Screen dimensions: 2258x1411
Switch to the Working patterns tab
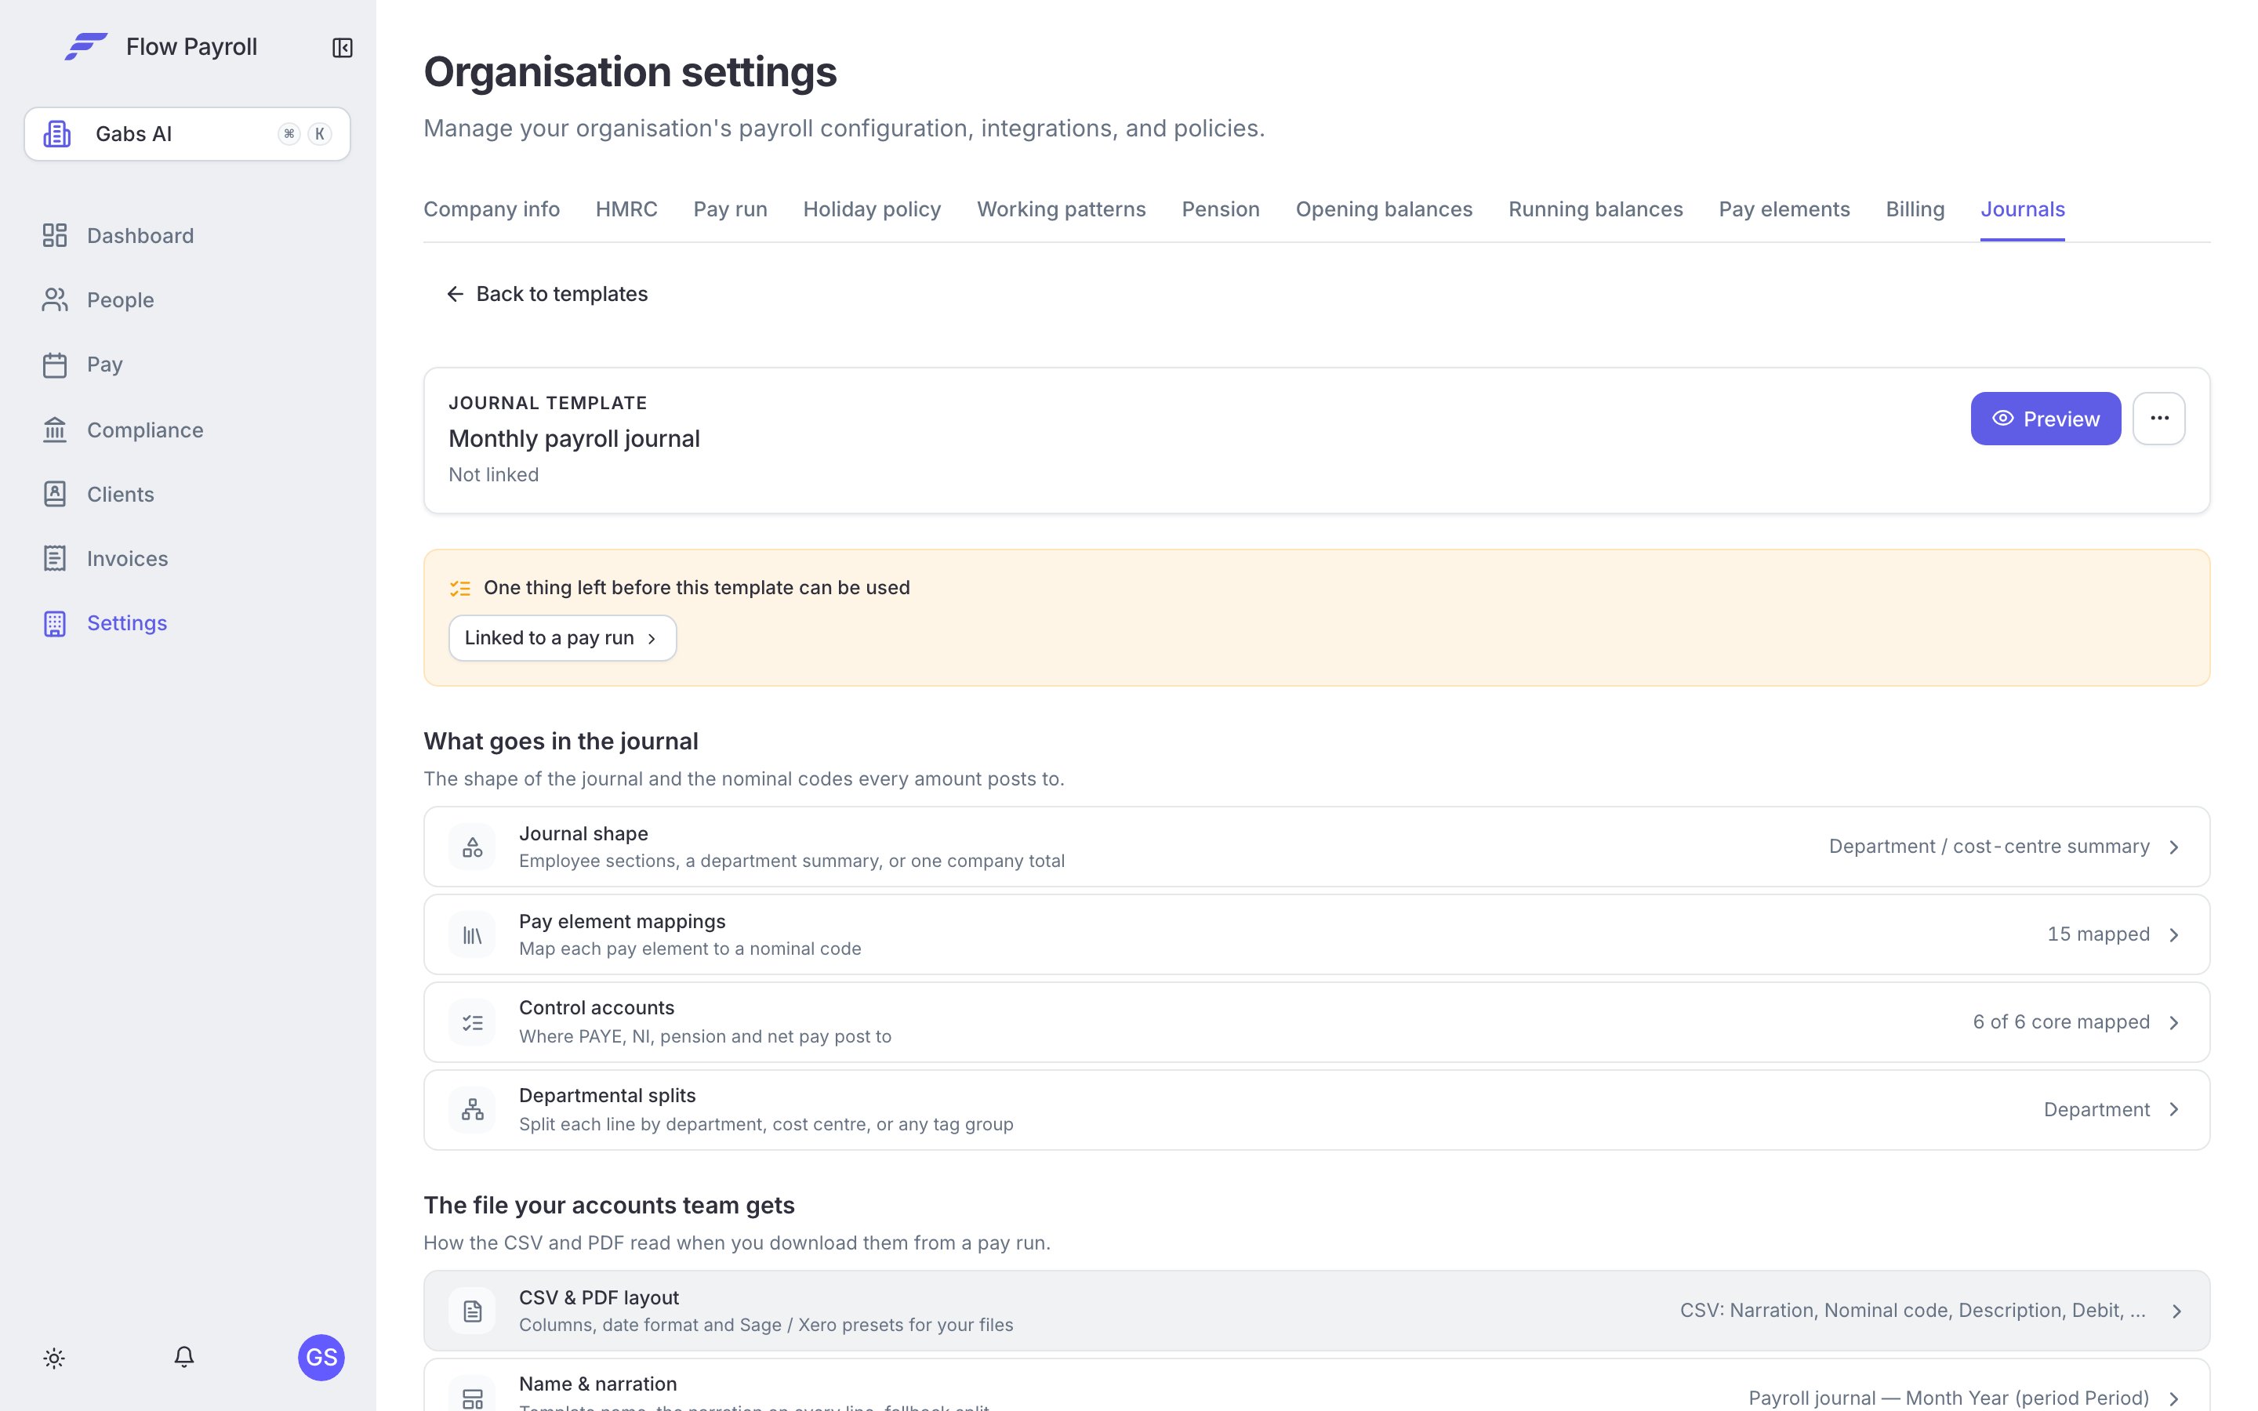coord(1061,209)
